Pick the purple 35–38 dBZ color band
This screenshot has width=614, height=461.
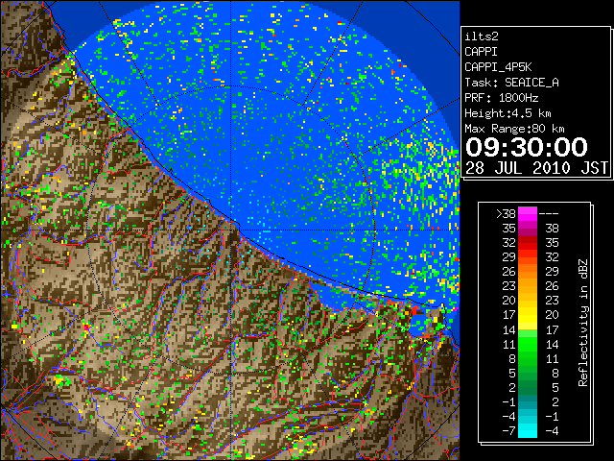coord(528,229)
